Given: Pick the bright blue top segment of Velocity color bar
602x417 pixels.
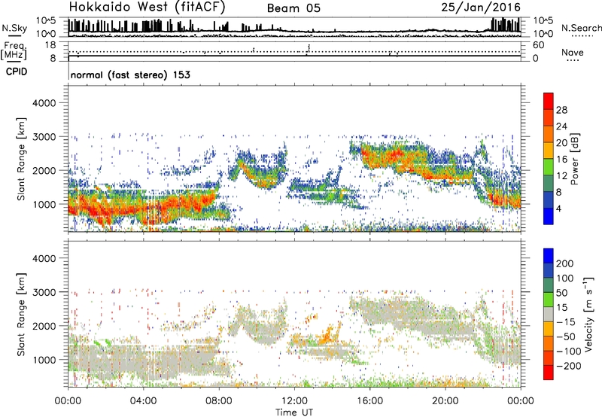Looking at the screenshot, I should [549, 256].
